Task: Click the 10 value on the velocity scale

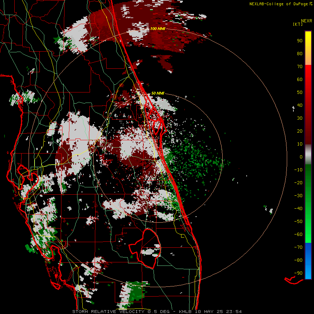Action: pos(300,144)
